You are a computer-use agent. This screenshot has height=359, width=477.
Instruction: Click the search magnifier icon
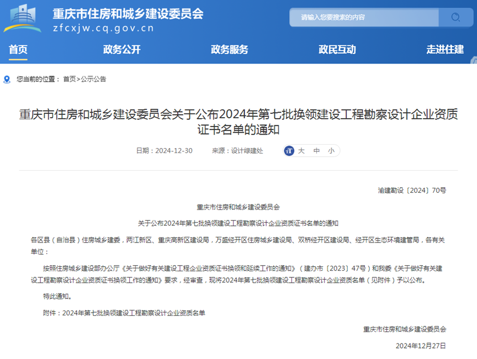(x=455, y=17)
